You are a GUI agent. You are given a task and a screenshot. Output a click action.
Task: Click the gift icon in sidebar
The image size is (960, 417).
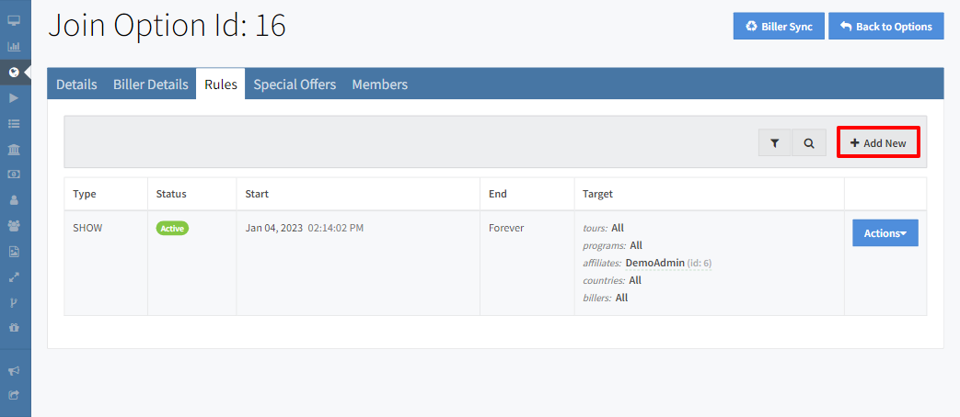(x=14, y=327)
